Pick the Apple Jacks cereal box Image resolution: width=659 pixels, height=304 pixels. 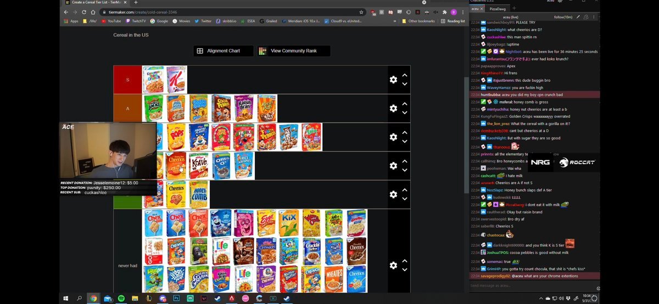(x=154, y=108)
